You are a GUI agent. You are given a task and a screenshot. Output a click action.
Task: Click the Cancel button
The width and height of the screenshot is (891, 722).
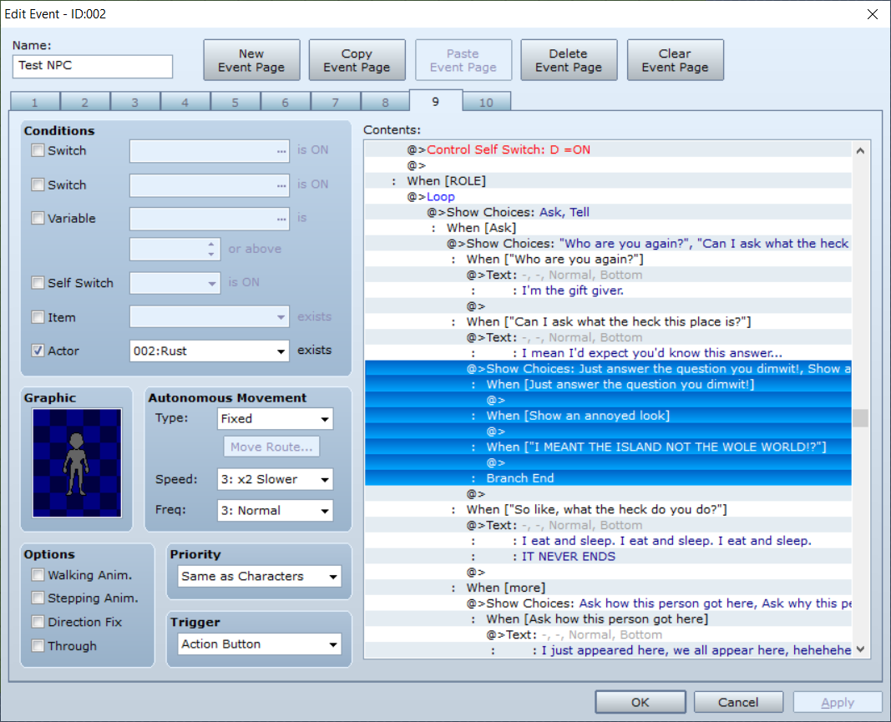click(738, 702)
